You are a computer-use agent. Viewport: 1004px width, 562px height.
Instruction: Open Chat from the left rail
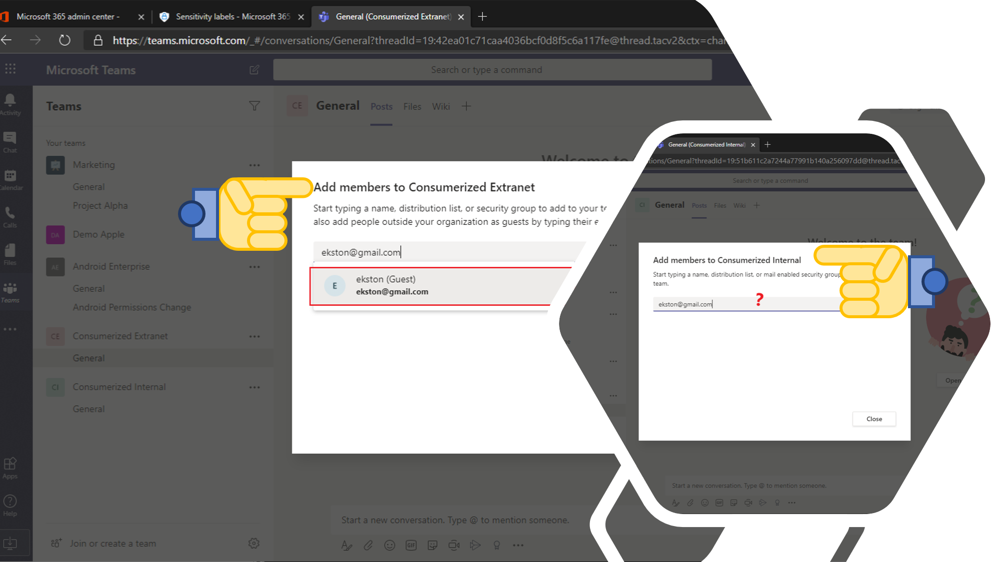tap(10, 142)
